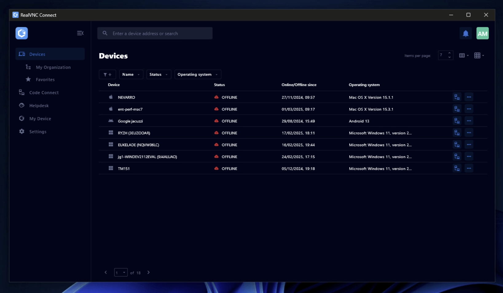Click the connect icon for jg1-WINDEV2112EVAL
The width and height of the screenshot is (503, 293).
457,157
